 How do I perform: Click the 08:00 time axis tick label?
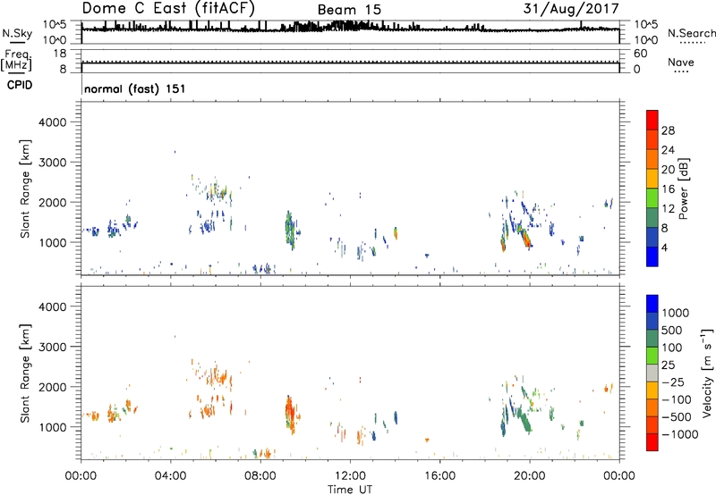(260, 476)
